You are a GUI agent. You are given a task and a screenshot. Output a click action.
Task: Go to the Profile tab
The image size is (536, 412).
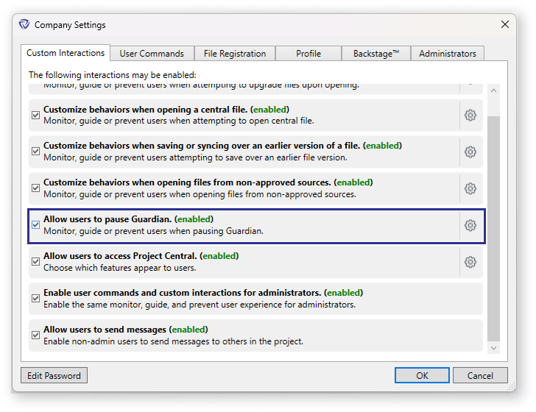[308, 54]
